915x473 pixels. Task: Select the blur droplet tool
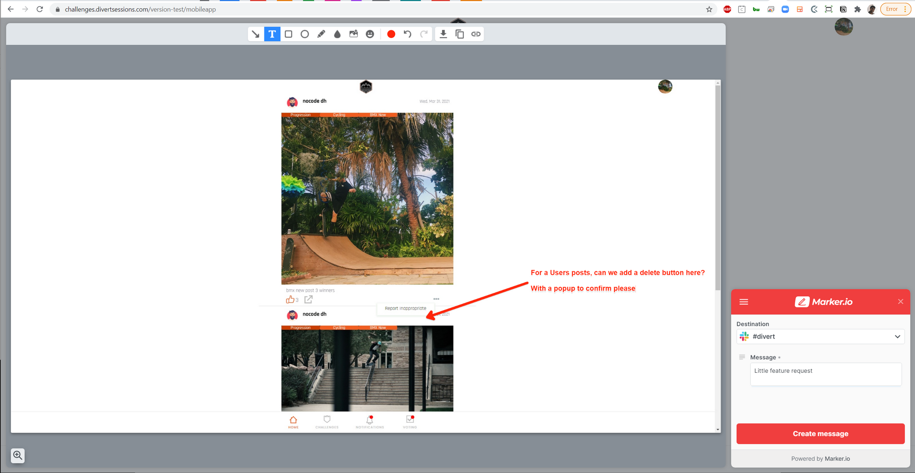pyautogui.click(x=337, y=34)
